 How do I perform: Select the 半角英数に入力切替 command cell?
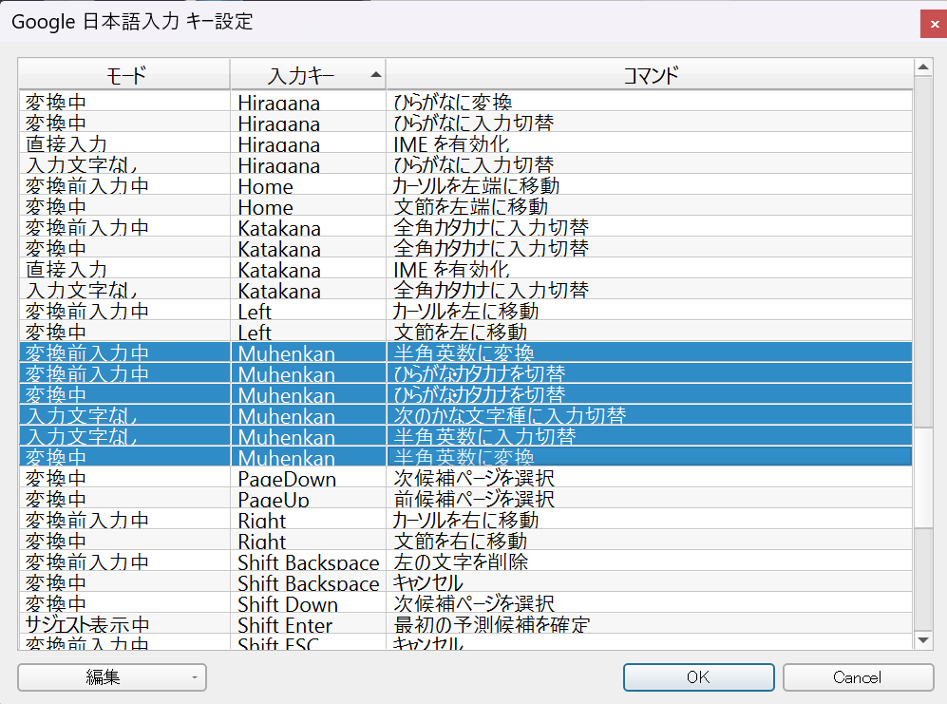pos(650,436)
